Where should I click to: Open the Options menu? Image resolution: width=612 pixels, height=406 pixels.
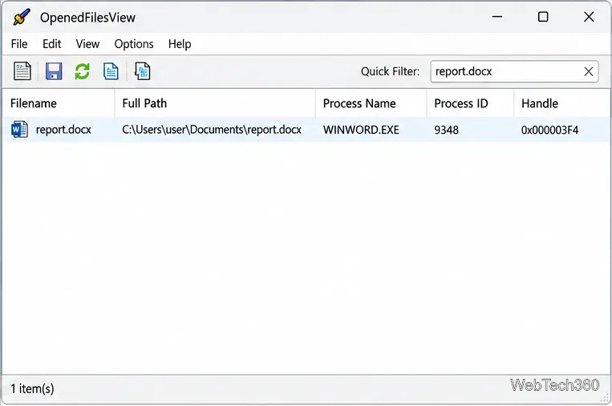[134, 44]
